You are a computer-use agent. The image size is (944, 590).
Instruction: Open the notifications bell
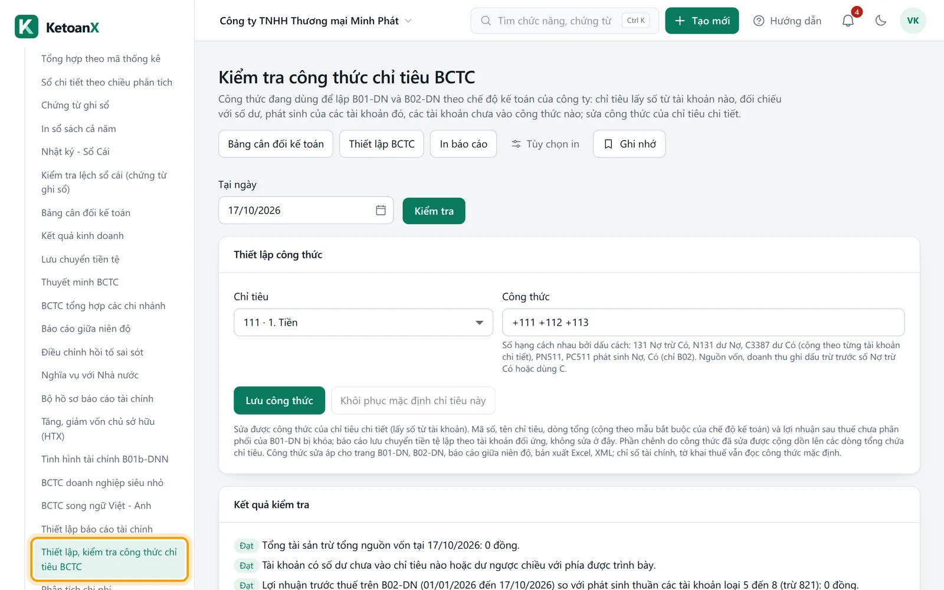pos(848,21)
